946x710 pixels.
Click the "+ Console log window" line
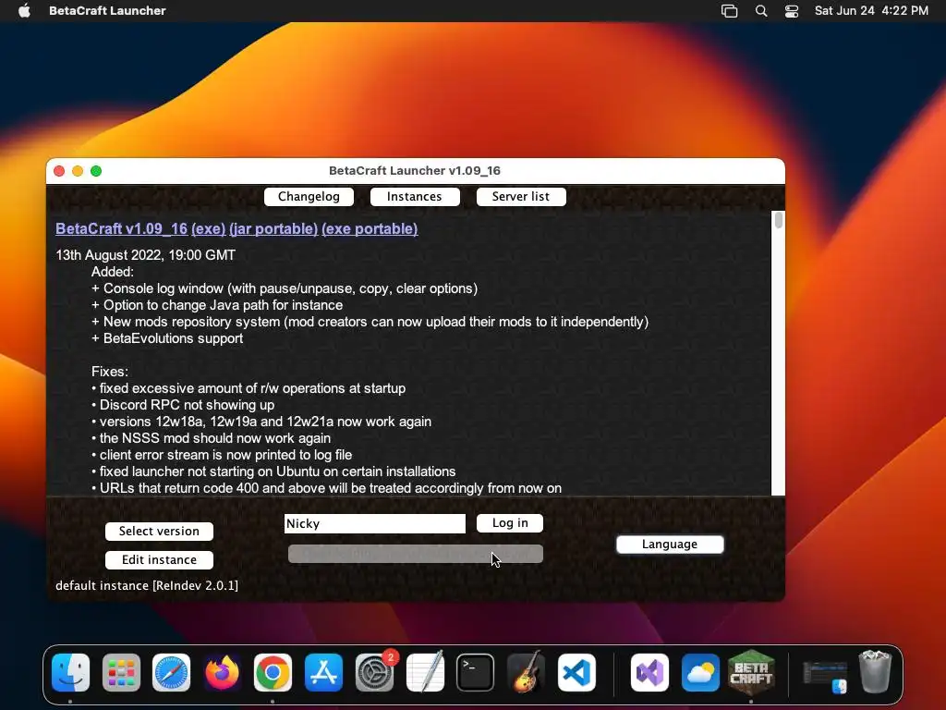pyautogui.click(x=285, y=288)
